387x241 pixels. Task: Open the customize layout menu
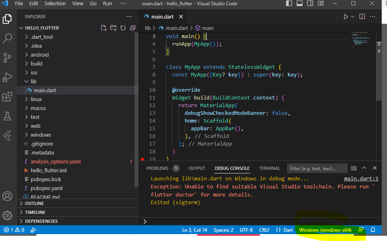click(x=321, y=4)
